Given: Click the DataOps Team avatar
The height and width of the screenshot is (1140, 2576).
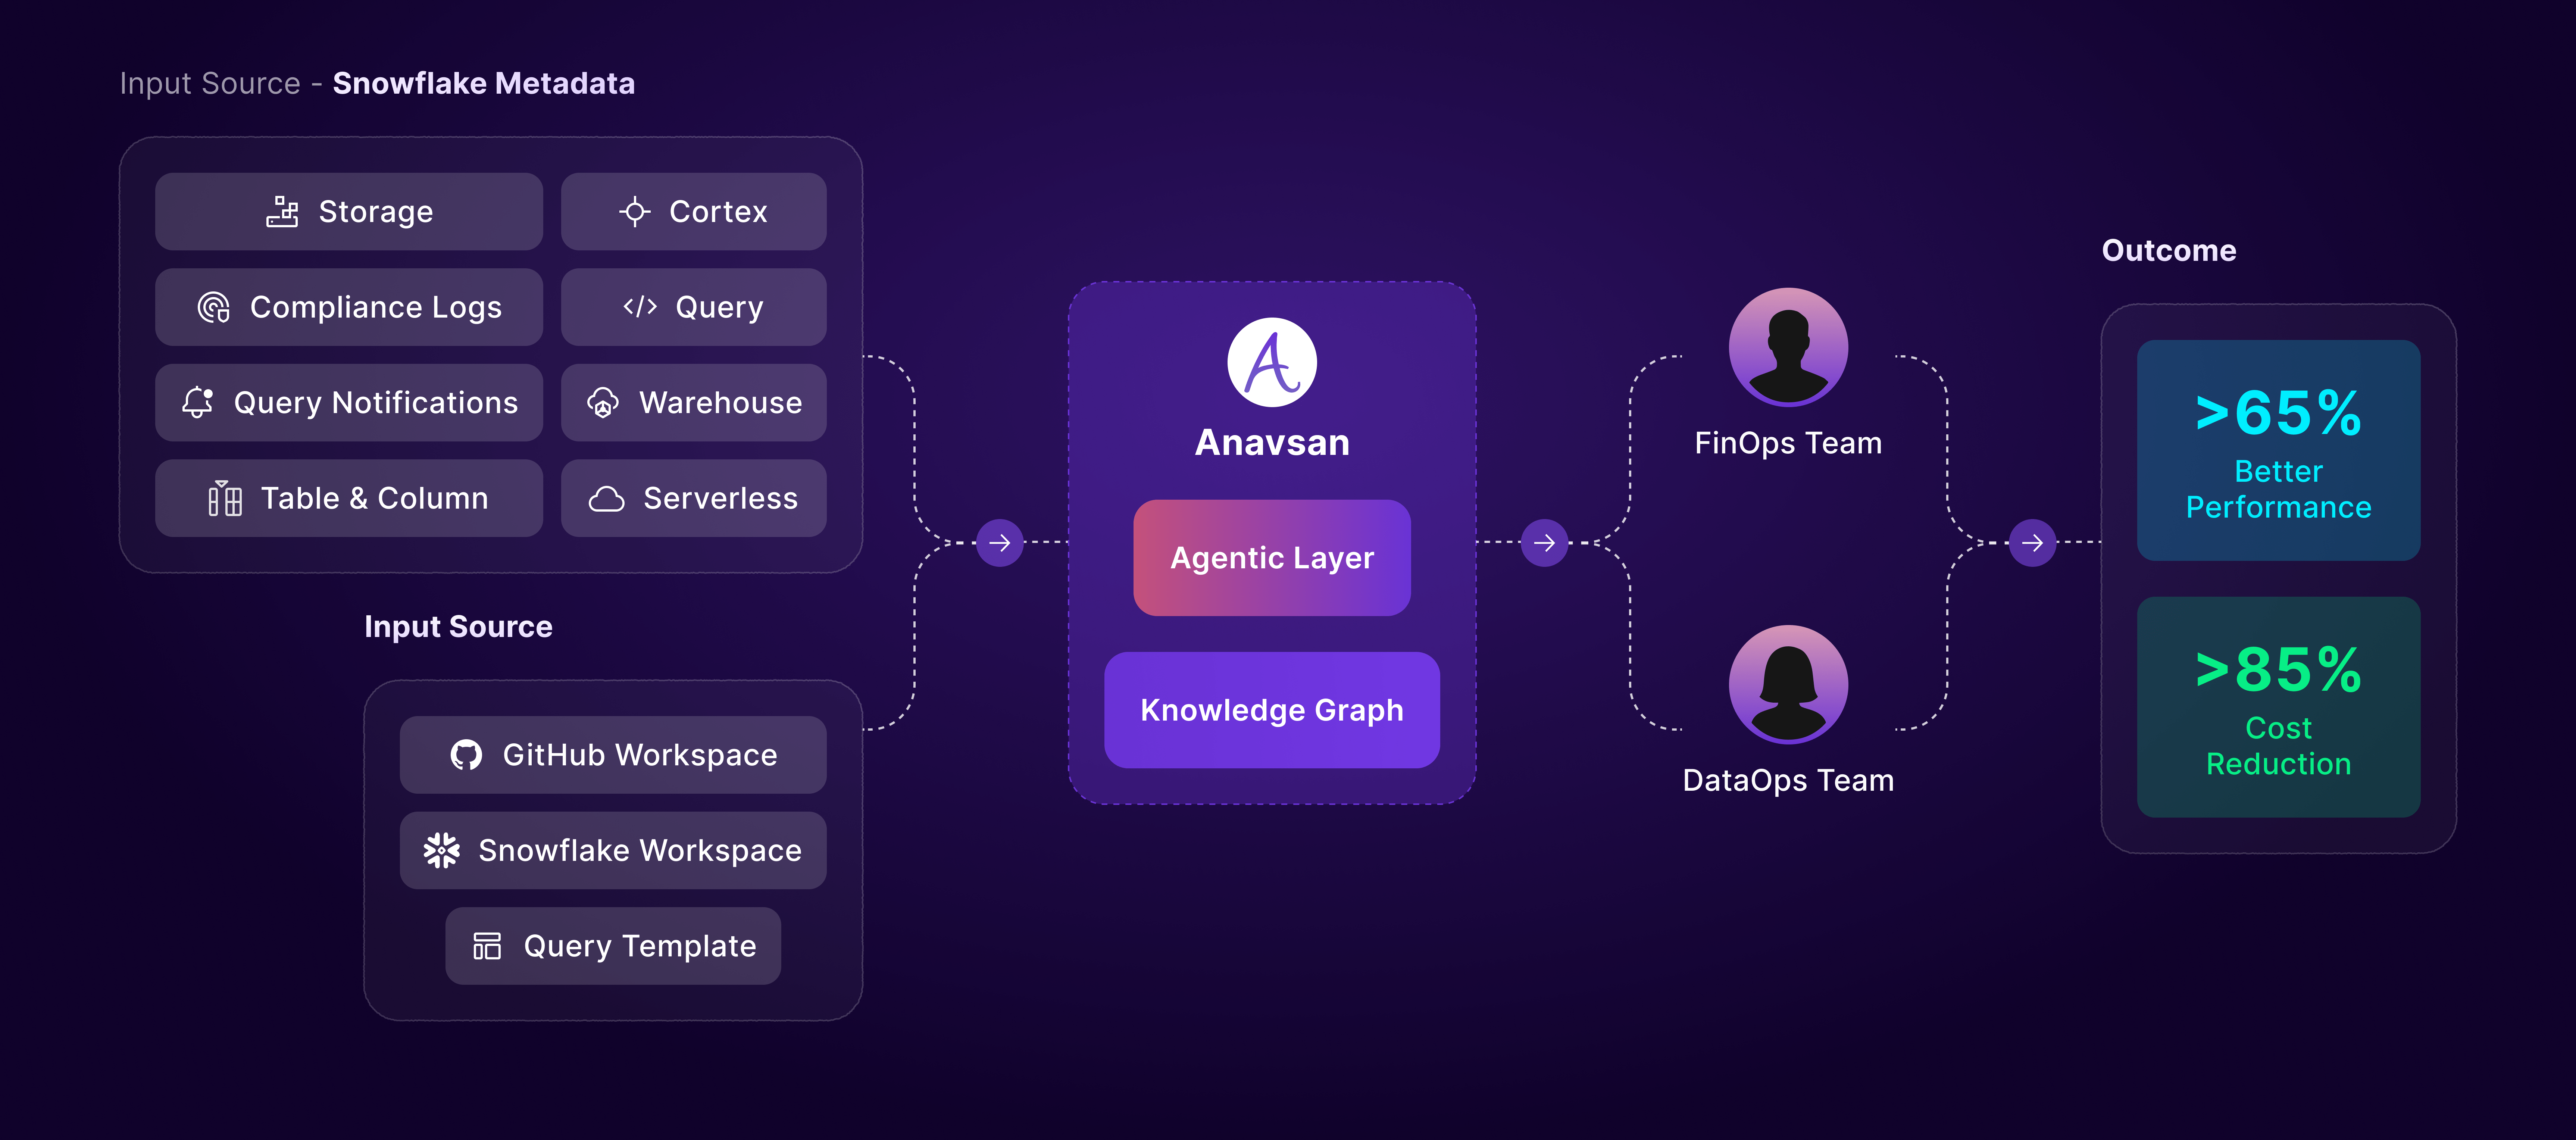Looking at the screenshot, I should coord(1788,684).
